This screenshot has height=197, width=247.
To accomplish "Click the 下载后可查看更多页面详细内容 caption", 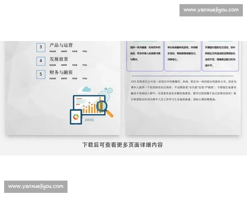I will [122, 145].
